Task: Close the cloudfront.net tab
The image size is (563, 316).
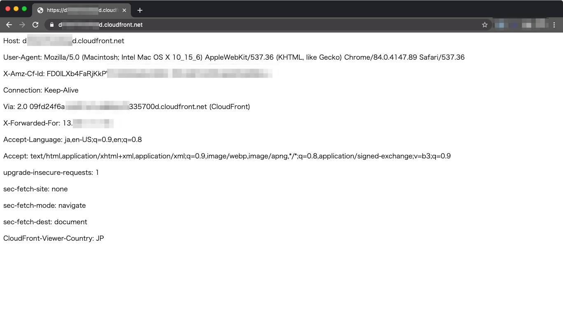Action: tap(124, 10)
